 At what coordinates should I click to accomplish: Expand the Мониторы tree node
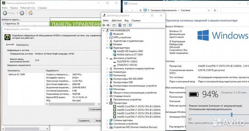107,89
